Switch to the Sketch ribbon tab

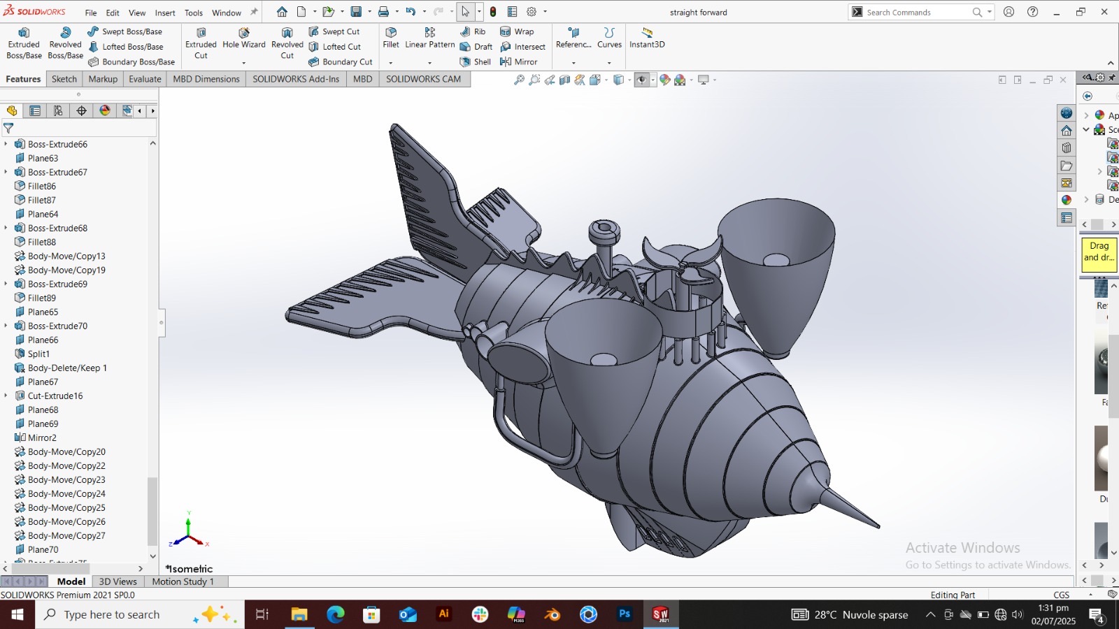coord(64,79)
